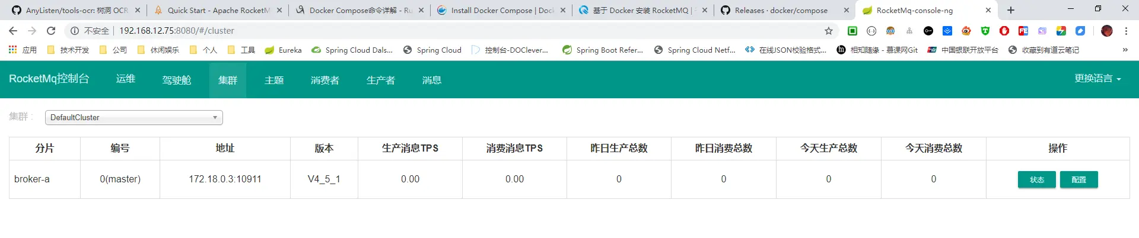Open the Weibo eye extension icon

coord(966,31)
